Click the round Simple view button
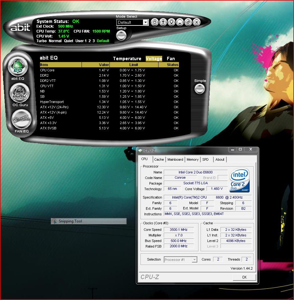 [x=199, y=89]
